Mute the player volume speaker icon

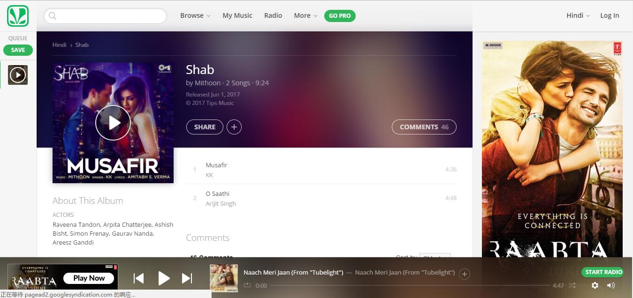[611, 285]
